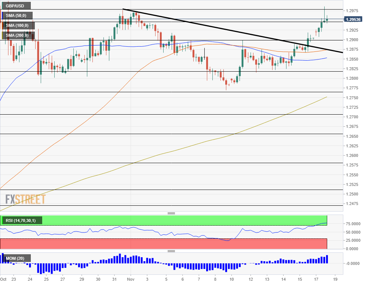Click the 1.2500 price axis label
Image resolution: width=369 pixels, height=284 pixels.
pos(352,194)
